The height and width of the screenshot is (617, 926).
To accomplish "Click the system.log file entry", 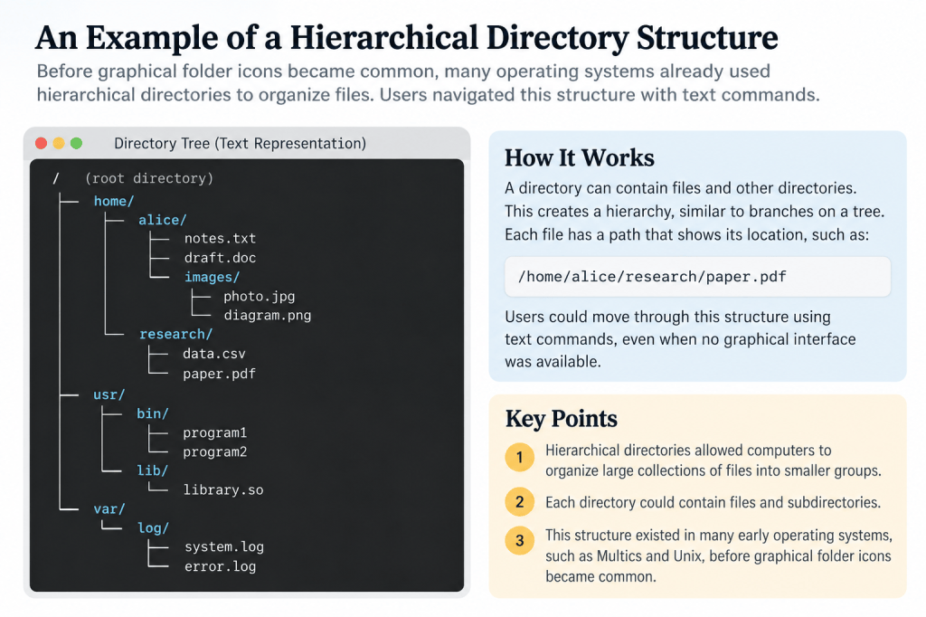I will pos(224,546).
